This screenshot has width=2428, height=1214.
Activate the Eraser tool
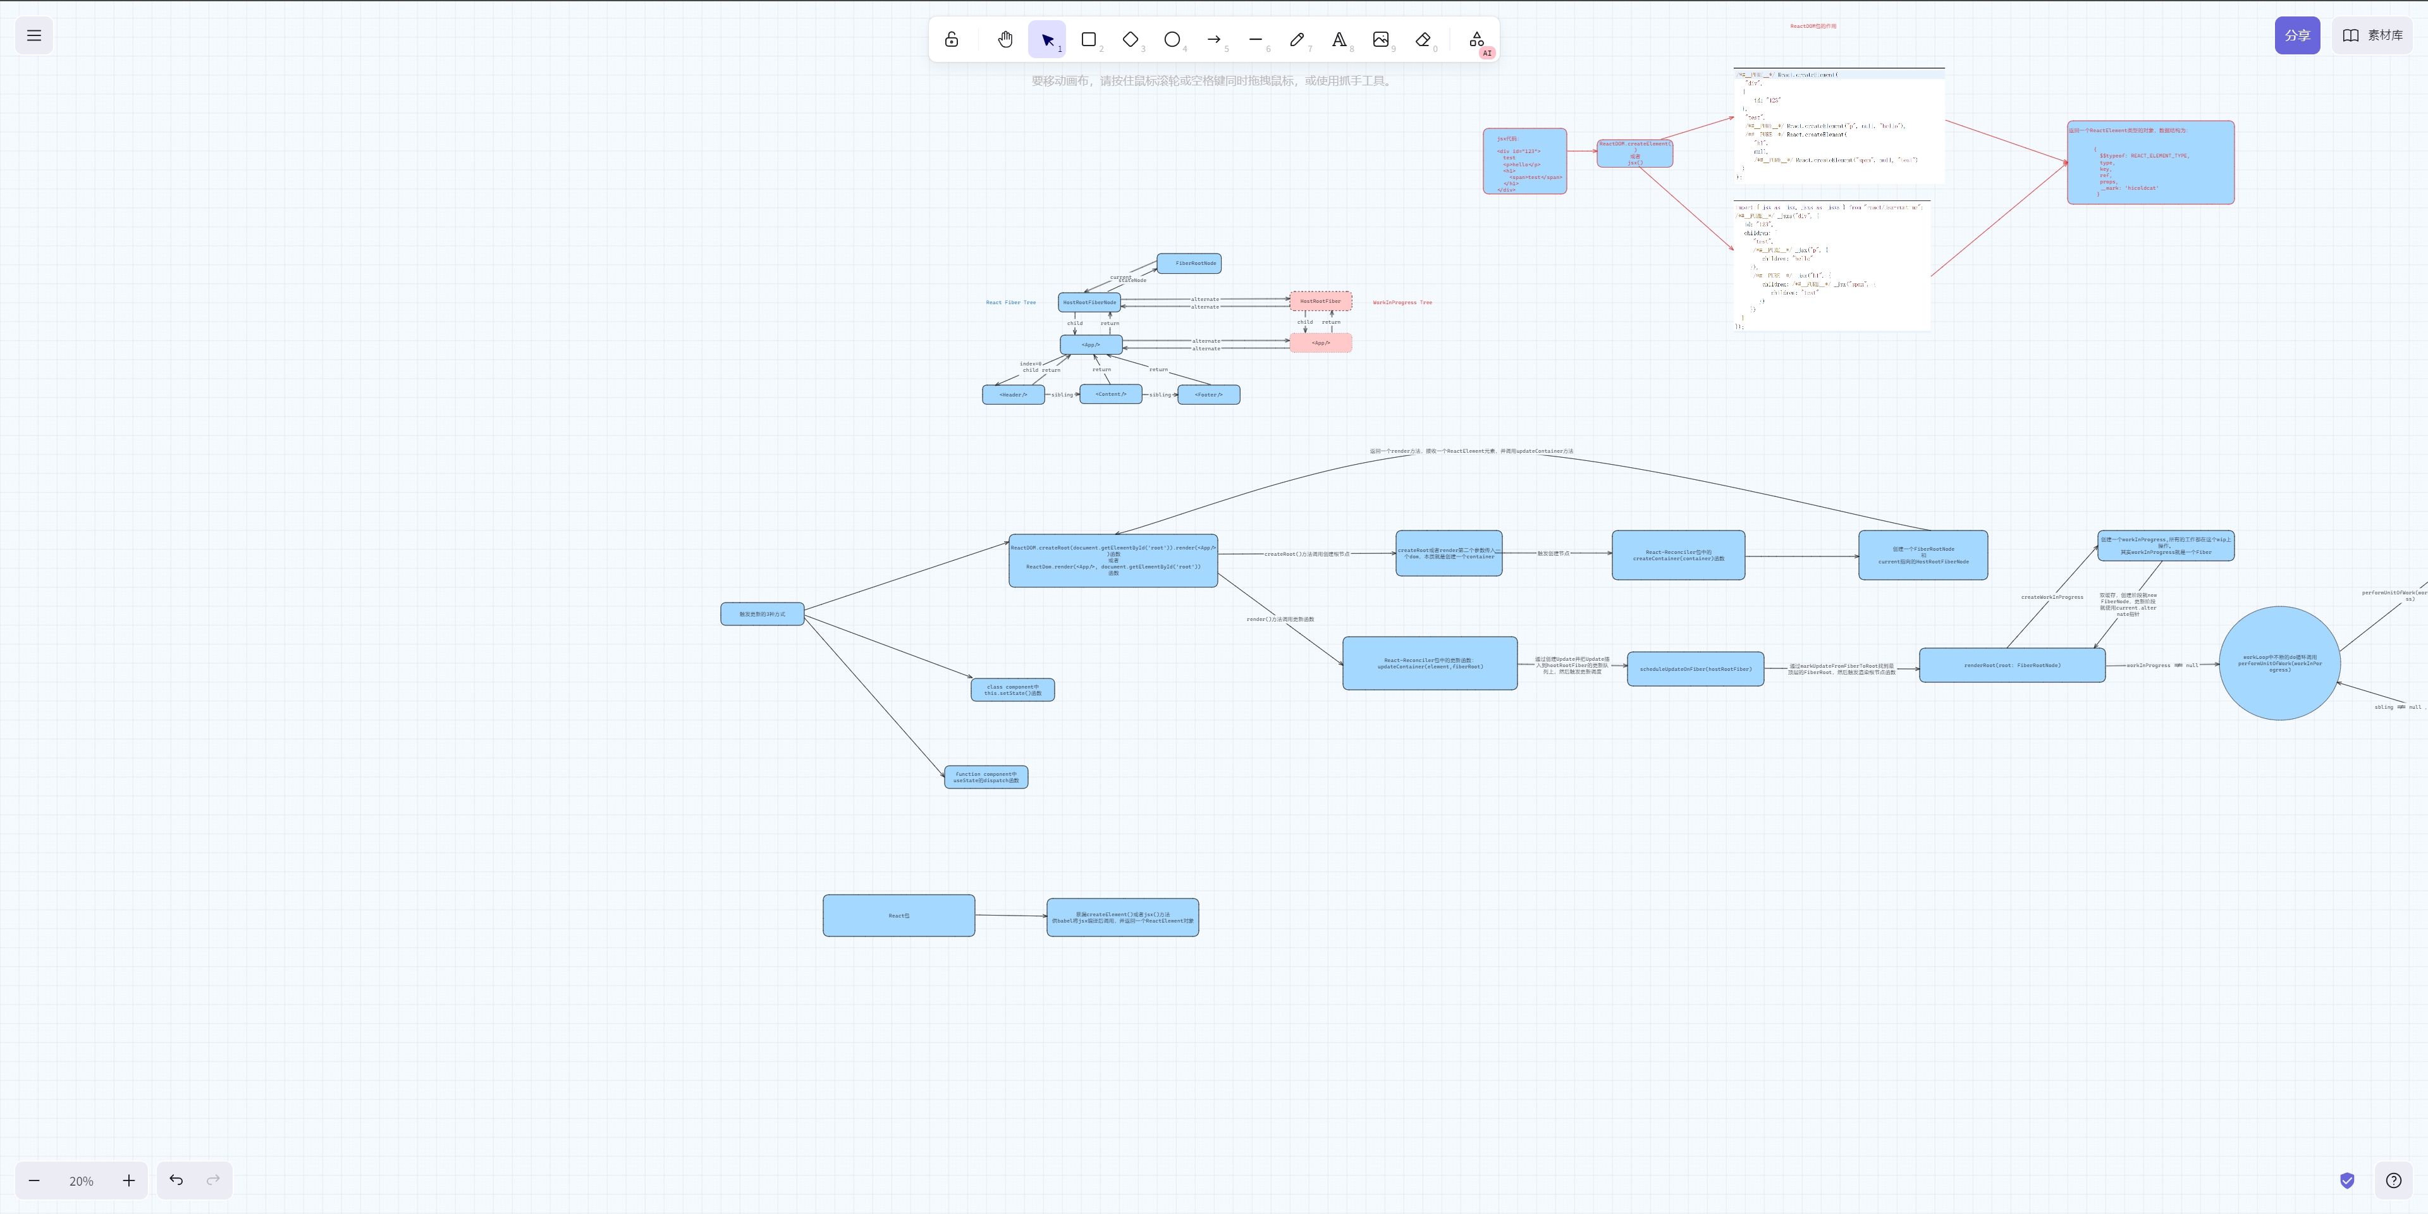pos(1422,40)
